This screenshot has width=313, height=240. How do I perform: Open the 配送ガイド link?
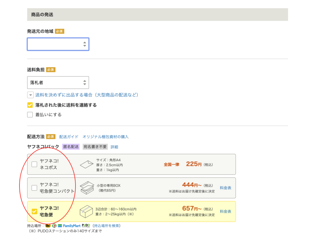[69, 137]
